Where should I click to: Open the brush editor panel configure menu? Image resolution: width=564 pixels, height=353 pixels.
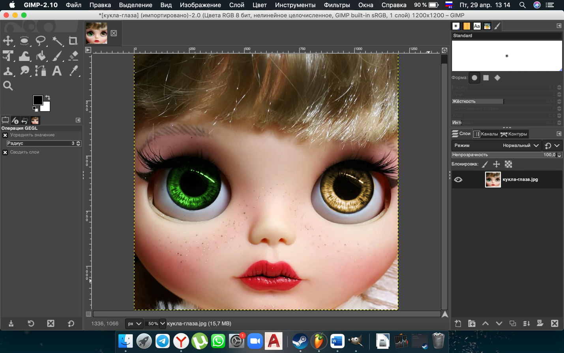point(559,26)
